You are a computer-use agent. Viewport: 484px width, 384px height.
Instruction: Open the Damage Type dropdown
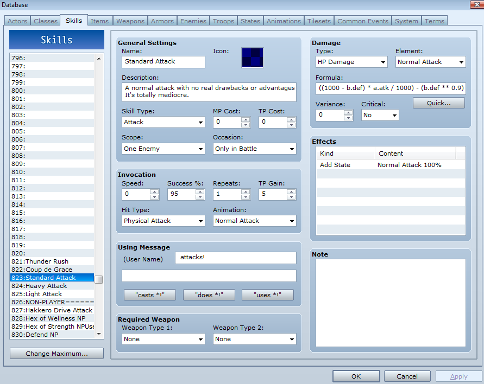pos(351,62)
